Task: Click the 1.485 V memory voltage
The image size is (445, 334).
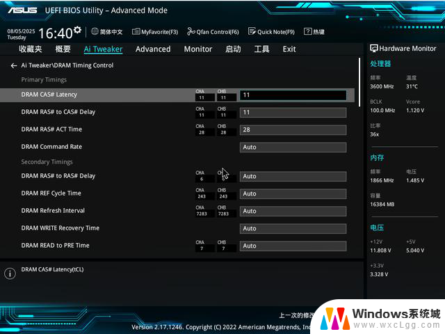Action: pos(415,181)
